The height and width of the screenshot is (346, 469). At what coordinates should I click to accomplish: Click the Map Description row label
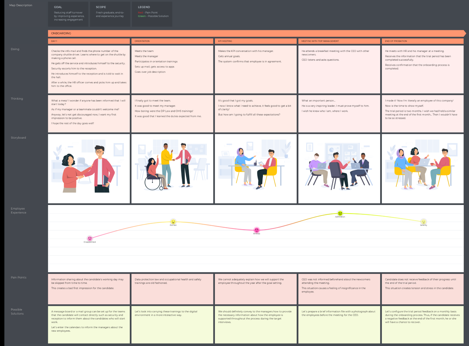pyautogui.click(x=21, y=5)
